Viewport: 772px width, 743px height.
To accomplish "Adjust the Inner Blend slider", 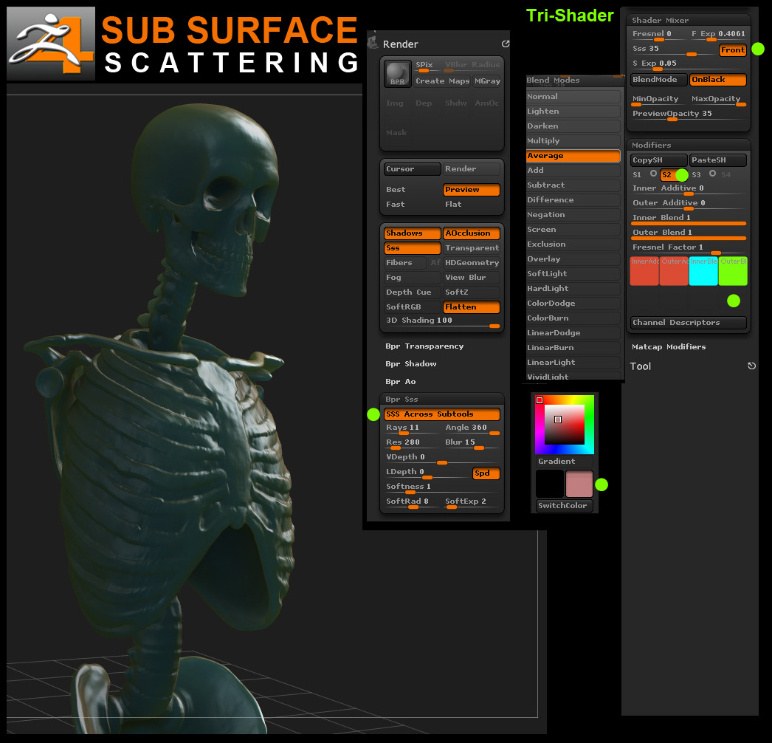I will coord(689,219).
